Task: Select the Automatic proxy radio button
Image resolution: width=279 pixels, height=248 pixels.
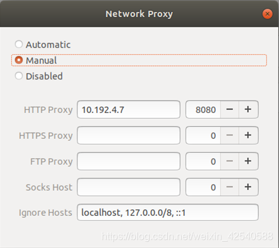Action: [19, 44]
